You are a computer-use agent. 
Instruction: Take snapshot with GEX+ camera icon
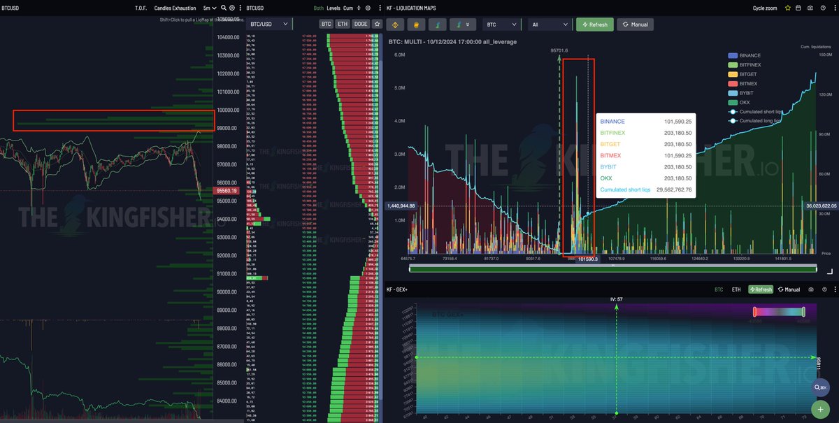click(810, 289)
